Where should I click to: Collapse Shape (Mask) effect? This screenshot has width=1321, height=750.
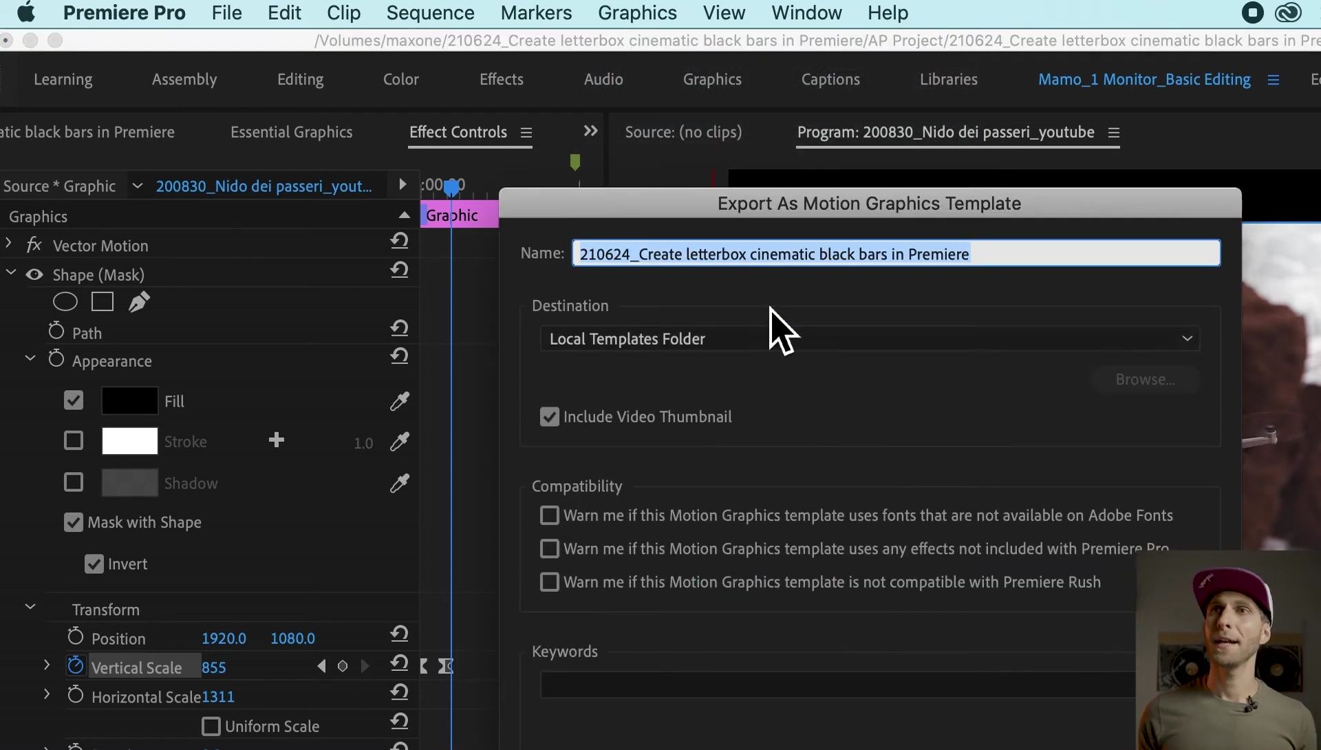point(11,272)
